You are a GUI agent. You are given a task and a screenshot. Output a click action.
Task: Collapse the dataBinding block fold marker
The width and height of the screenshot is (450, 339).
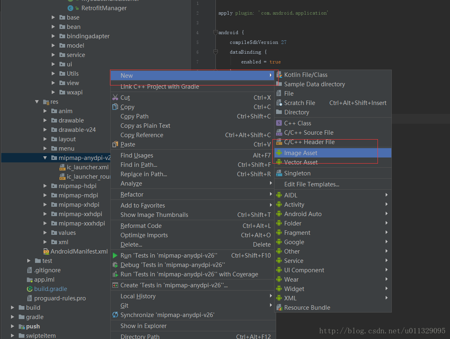(215, 52)
